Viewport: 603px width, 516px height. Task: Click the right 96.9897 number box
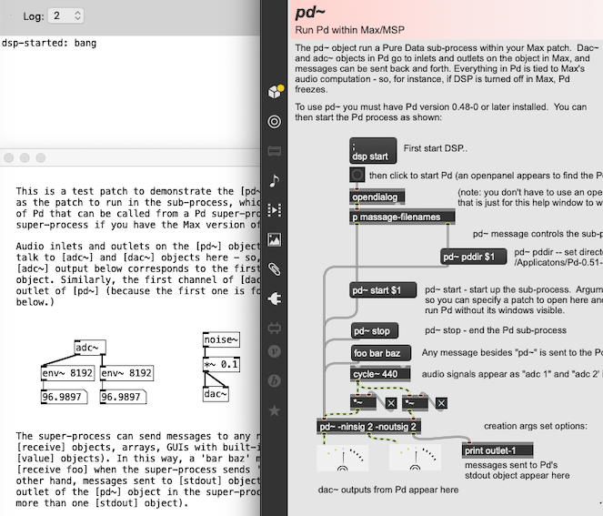(124, 397)
